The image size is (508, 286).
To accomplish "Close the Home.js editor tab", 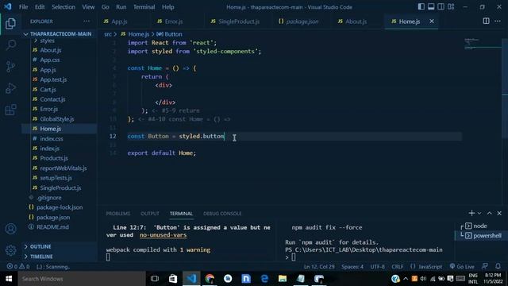I will [432, 21].
